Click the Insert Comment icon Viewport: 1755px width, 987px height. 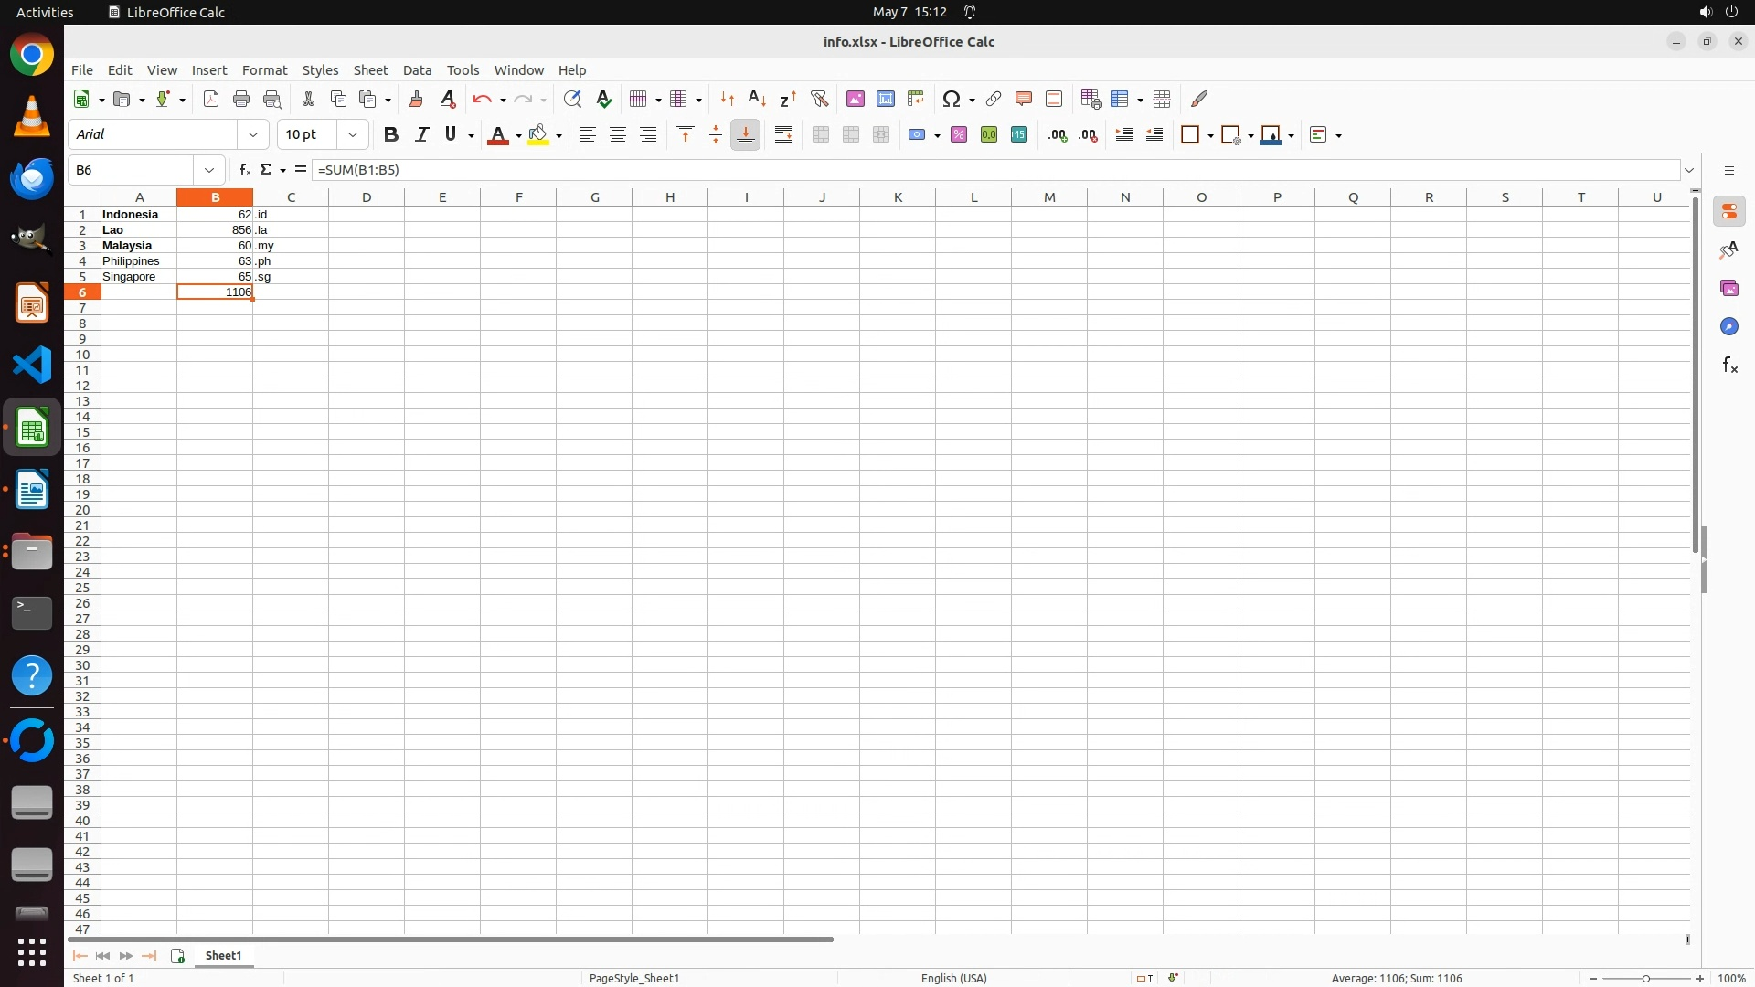1023,99
